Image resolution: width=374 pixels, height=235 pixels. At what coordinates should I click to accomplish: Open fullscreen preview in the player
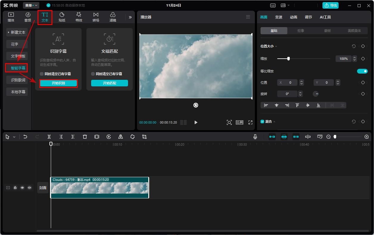250,122
